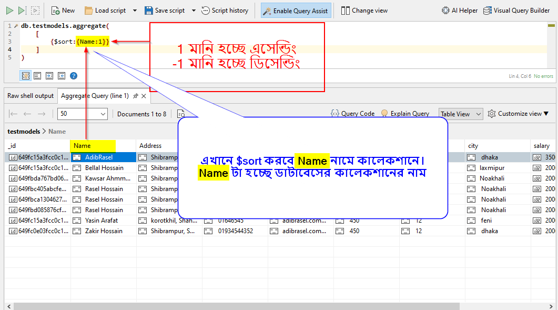Pin the Aggregate Query tab
This screenshot has width=558, height=310.
(136, 96)
